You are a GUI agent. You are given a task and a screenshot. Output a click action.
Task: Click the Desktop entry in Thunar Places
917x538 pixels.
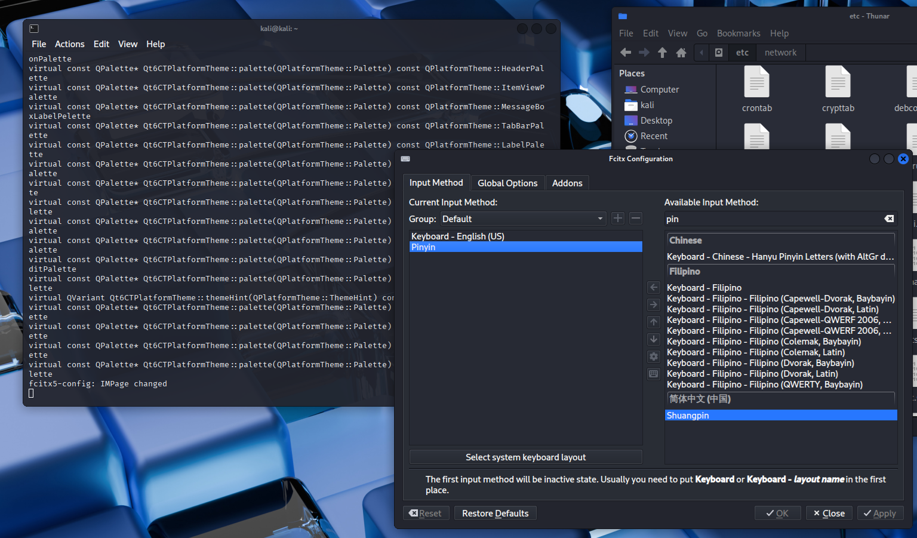(x=648, y=121)
